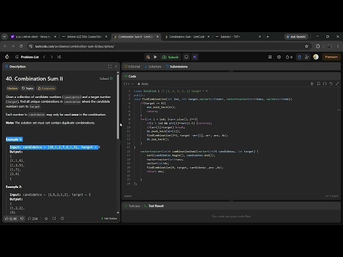Switch to the Editorial tab
The image size is (343, 257).
pos(132,66)
